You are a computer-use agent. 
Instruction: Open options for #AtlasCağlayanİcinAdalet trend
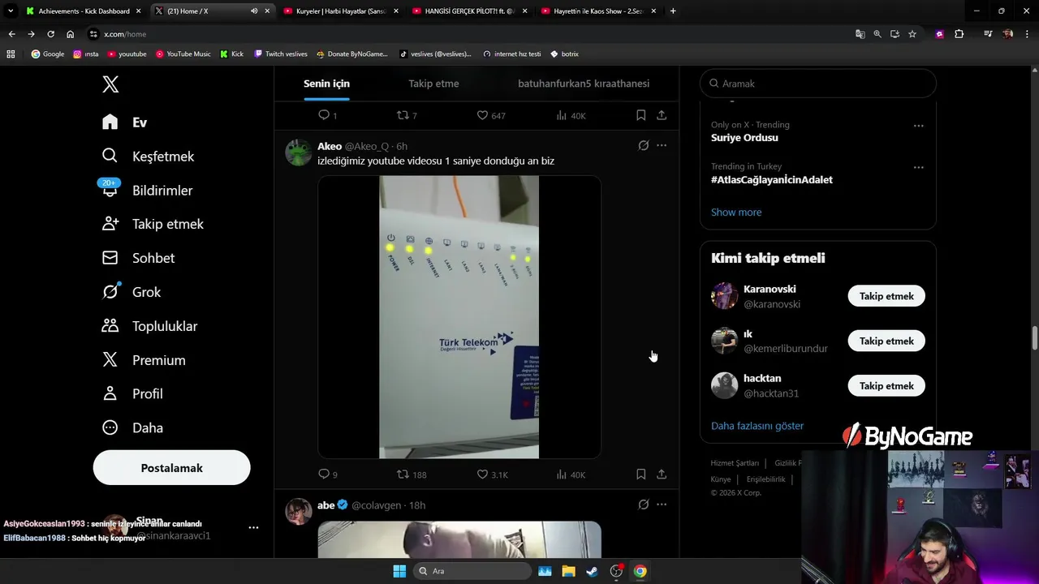(918, 168)
